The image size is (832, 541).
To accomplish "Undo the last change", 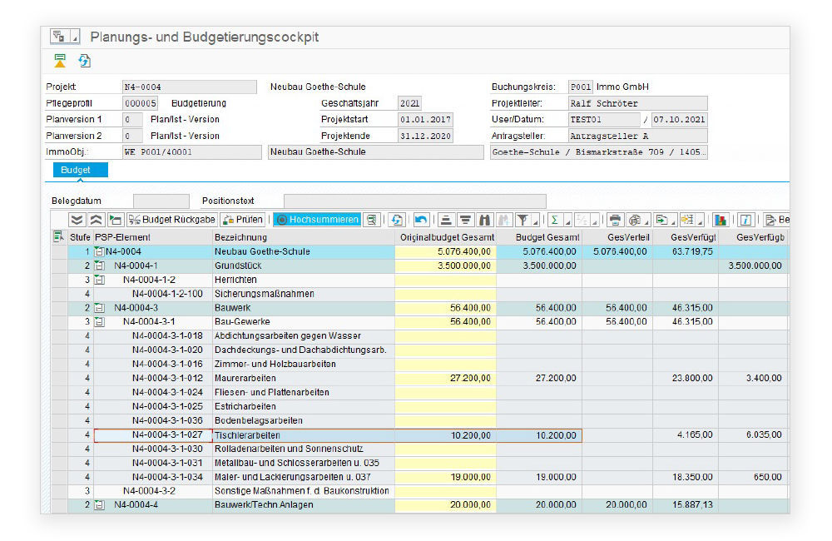I will [422, 220].
